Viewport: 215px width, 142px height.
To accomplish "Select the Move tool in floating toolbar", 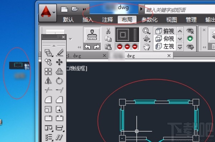I will [x=59, y=62].
